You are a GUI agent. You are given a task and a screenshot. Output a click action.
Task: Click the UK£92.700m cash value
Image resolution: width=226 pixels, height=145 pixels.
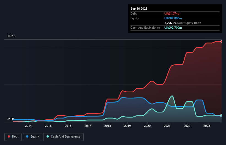tap(173, 28)
